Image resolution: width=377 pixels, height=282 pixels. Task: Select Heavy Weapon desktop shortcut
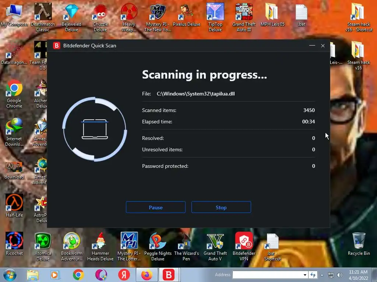pos(129,17)
